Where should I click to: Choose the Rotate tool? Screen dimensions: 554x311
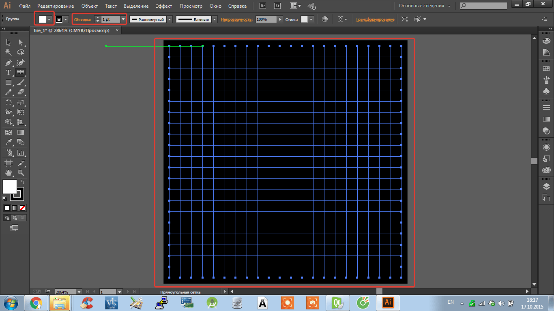8,102
